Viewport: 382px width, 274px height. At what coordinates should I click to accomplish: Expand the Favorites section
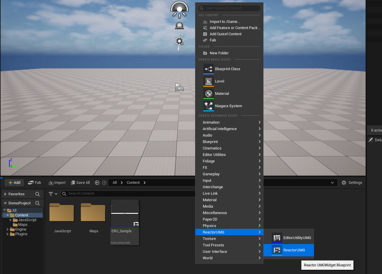click(5, 194)
